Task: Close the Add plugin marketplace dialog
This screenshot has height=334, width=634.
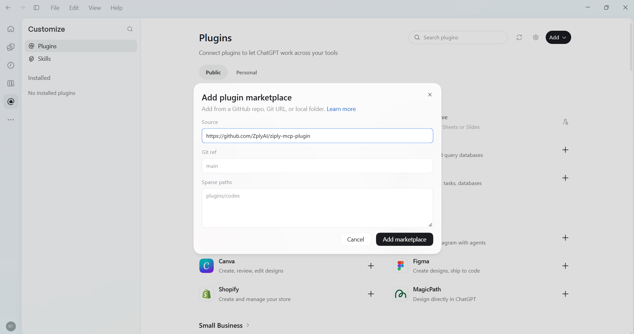Action: (430, 94)
